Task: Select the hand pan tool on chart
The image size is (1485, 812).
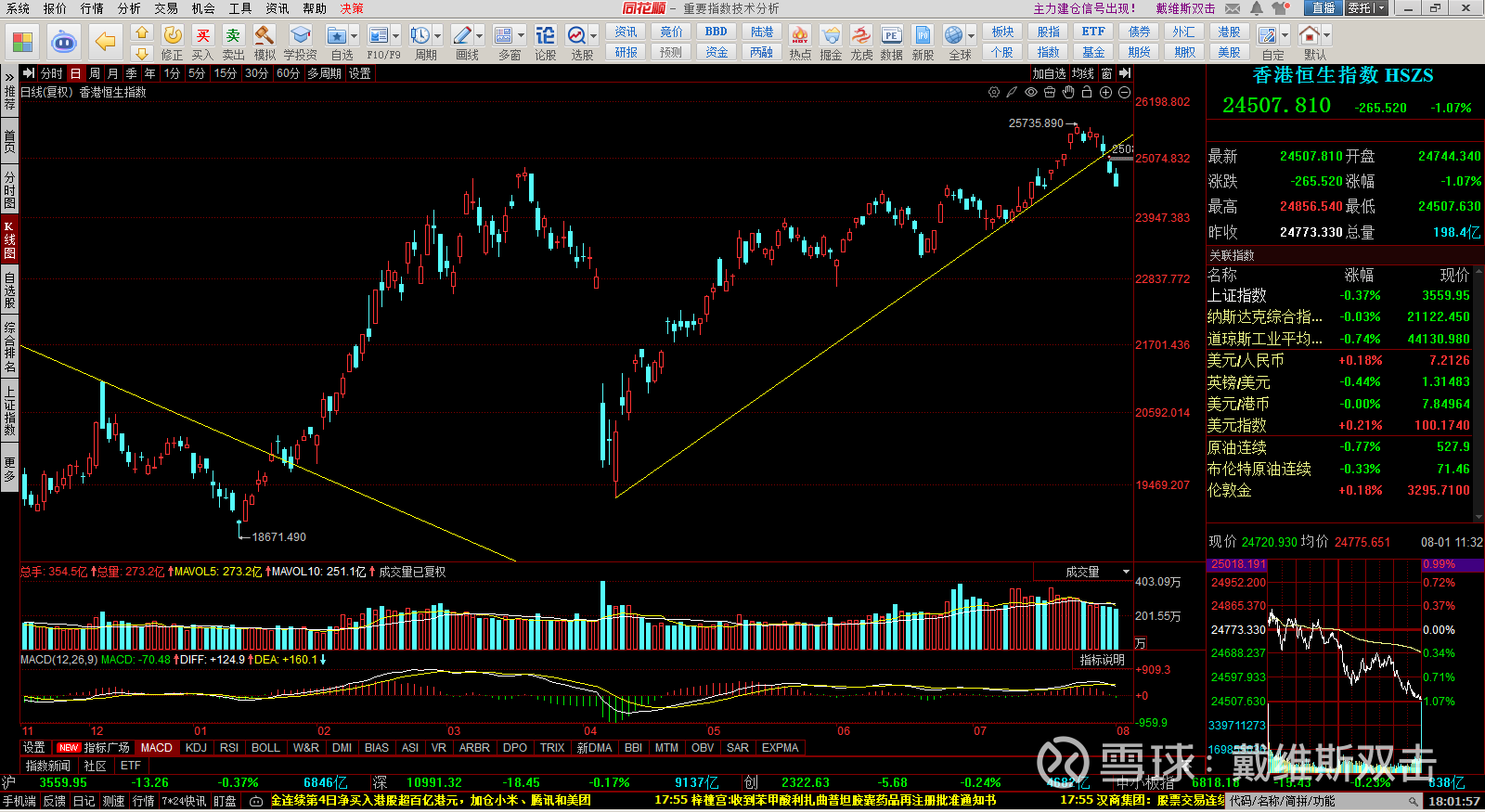Action: [1068, 92]
